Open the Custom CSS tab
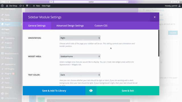This screenshot has width=182, height=102. (x=101, y=25)
